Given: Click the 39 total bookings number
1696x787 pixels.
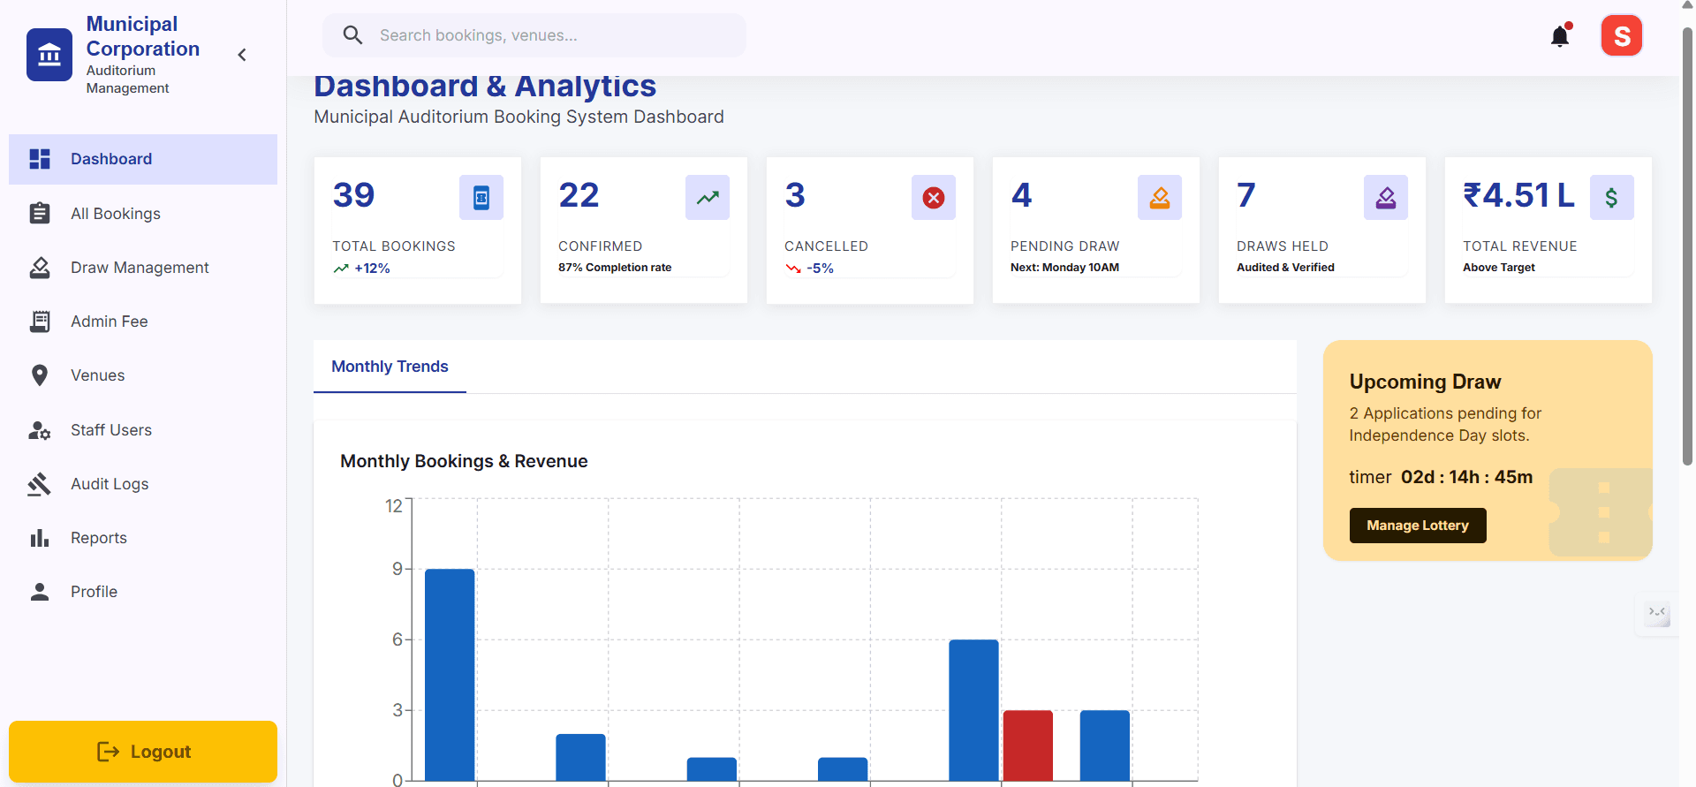Looking at the screenshot, I should [353, 195].
